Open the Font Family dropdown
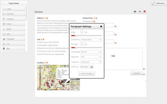This screenshot has width=167, height=104. (91, 39)
